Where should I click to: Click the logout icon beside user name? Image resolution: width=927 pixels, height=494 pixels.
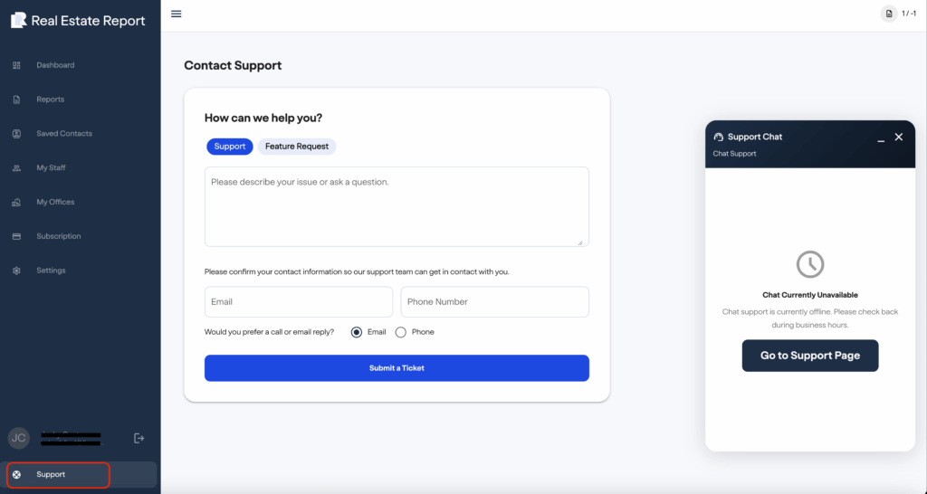(x=139, y=438)
